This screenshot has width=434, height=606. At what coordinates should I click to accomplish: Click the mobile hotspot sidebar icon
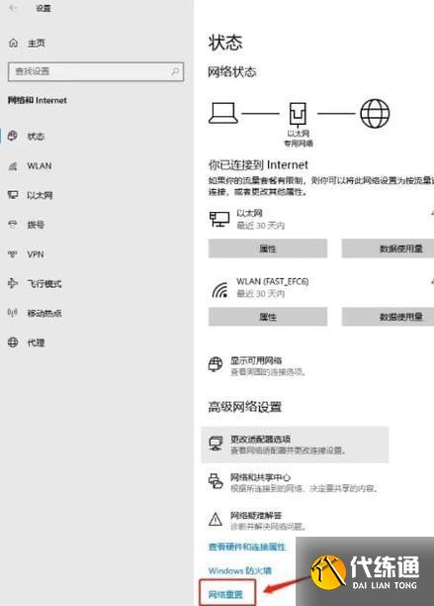click(x=13, y=313)
